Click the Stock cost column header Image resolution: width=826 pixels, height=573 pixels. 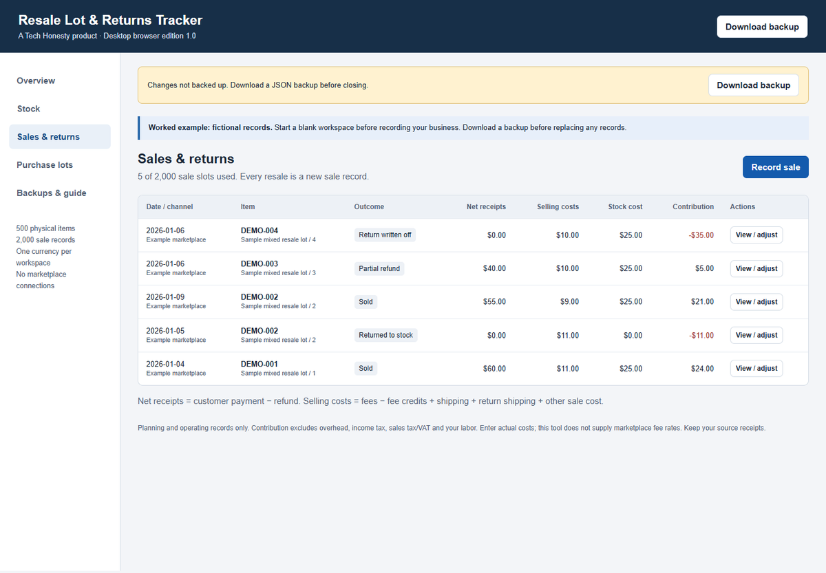626,206
